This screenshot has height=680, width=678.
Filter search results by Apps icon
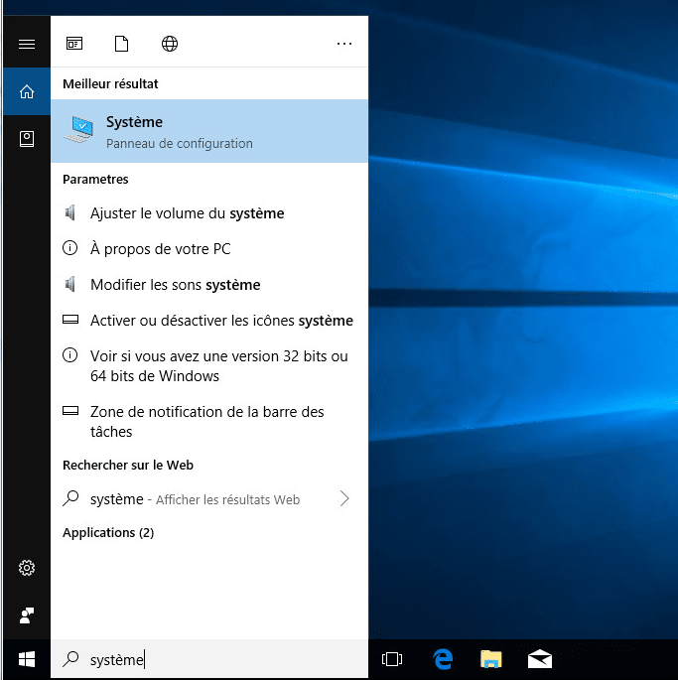click(74, 44)
